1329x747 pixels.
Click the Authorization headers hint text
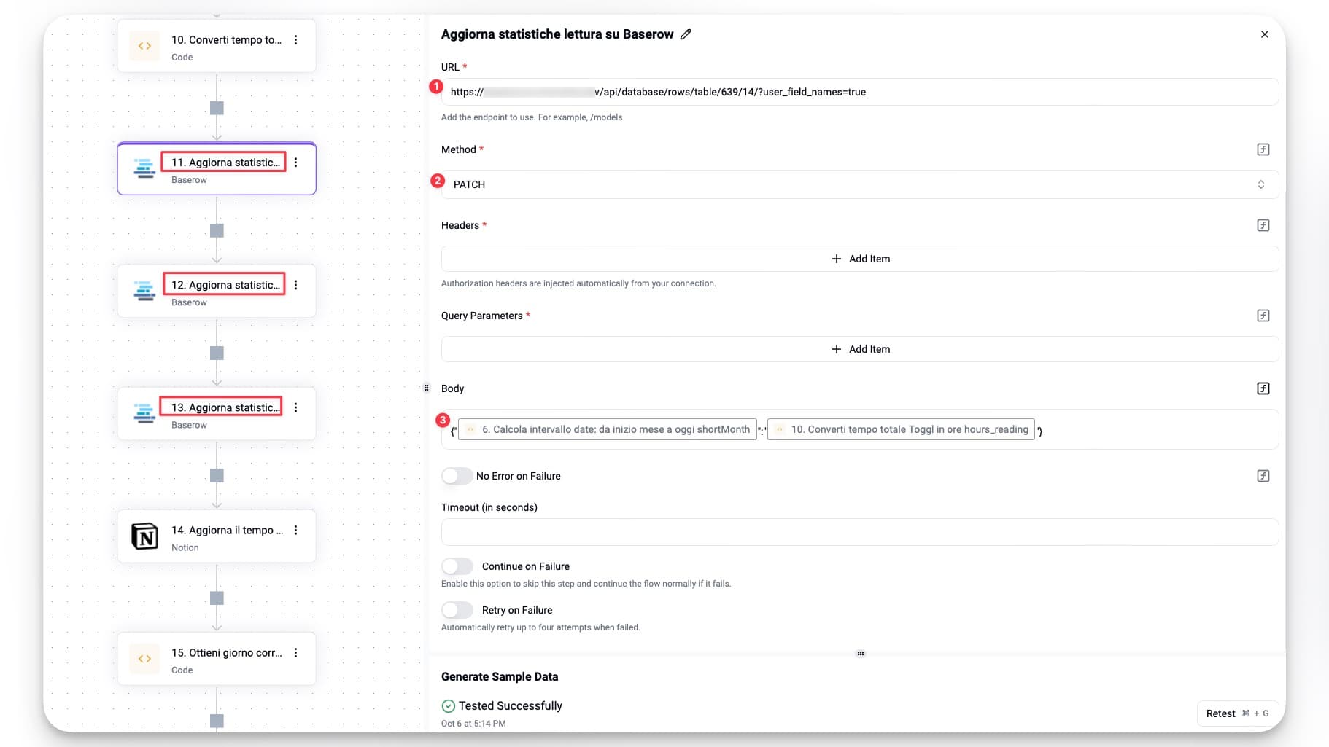pyautogui.click(x=578, y=283)
